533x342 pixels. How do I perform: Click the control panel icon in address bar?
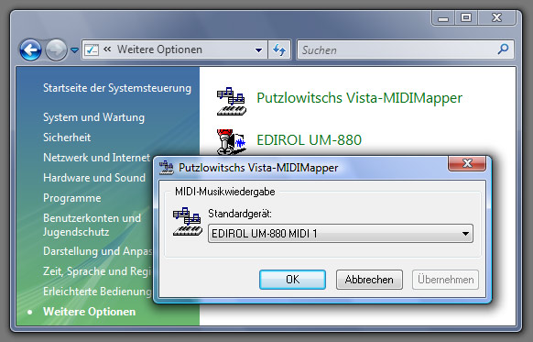(x=92, y=50)
